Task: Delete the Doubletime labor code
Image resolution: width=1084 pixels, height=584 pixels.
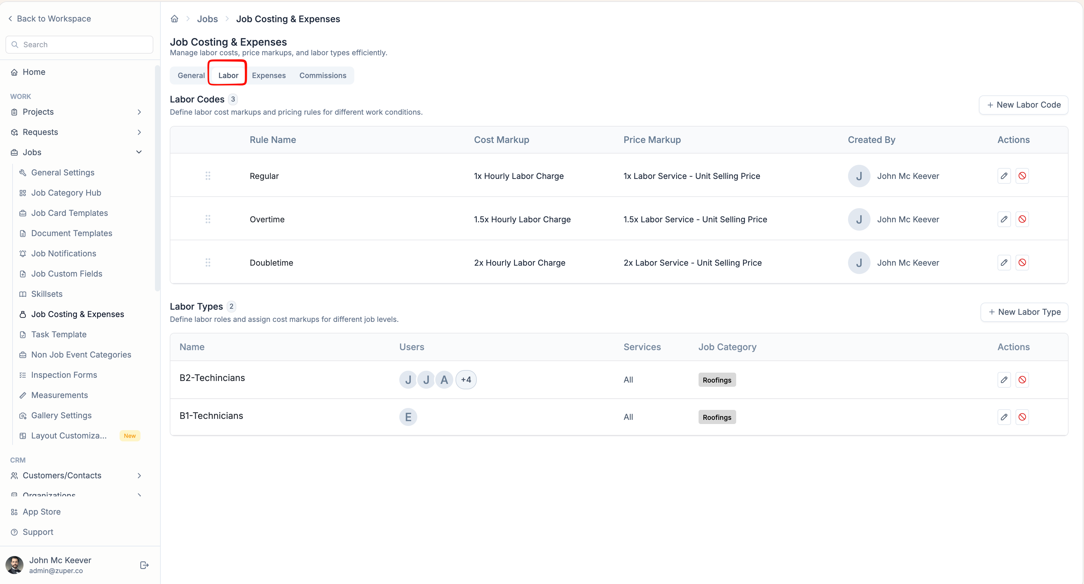Action: (x=1022, y=262)
